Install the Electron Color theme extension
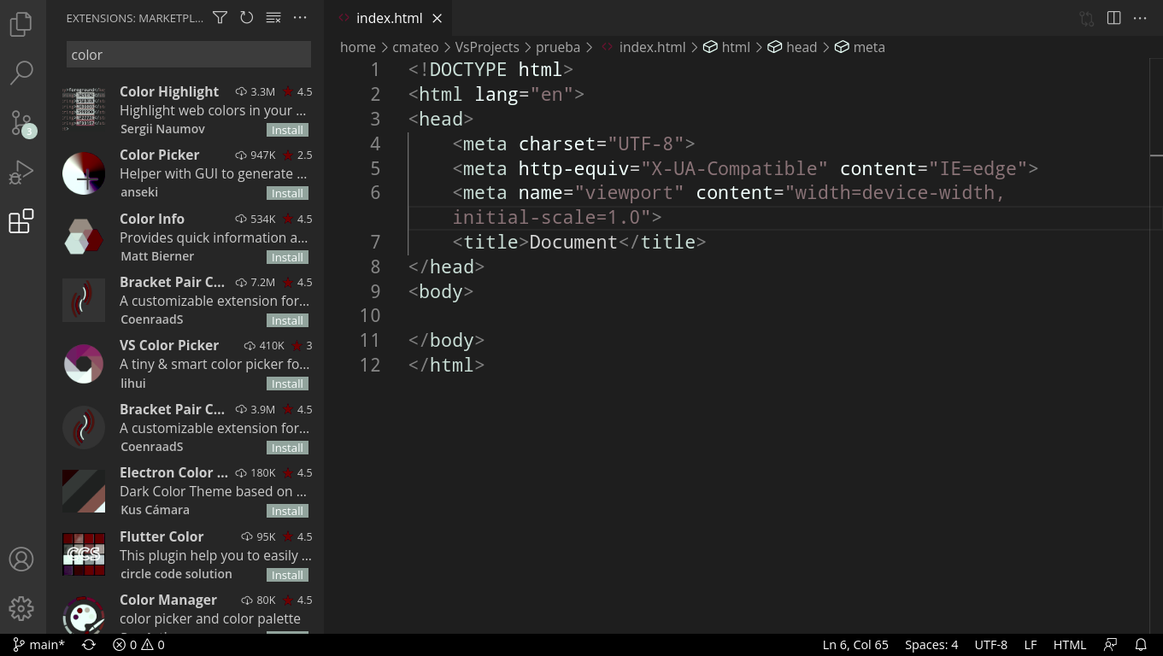 tap(287, 511)
